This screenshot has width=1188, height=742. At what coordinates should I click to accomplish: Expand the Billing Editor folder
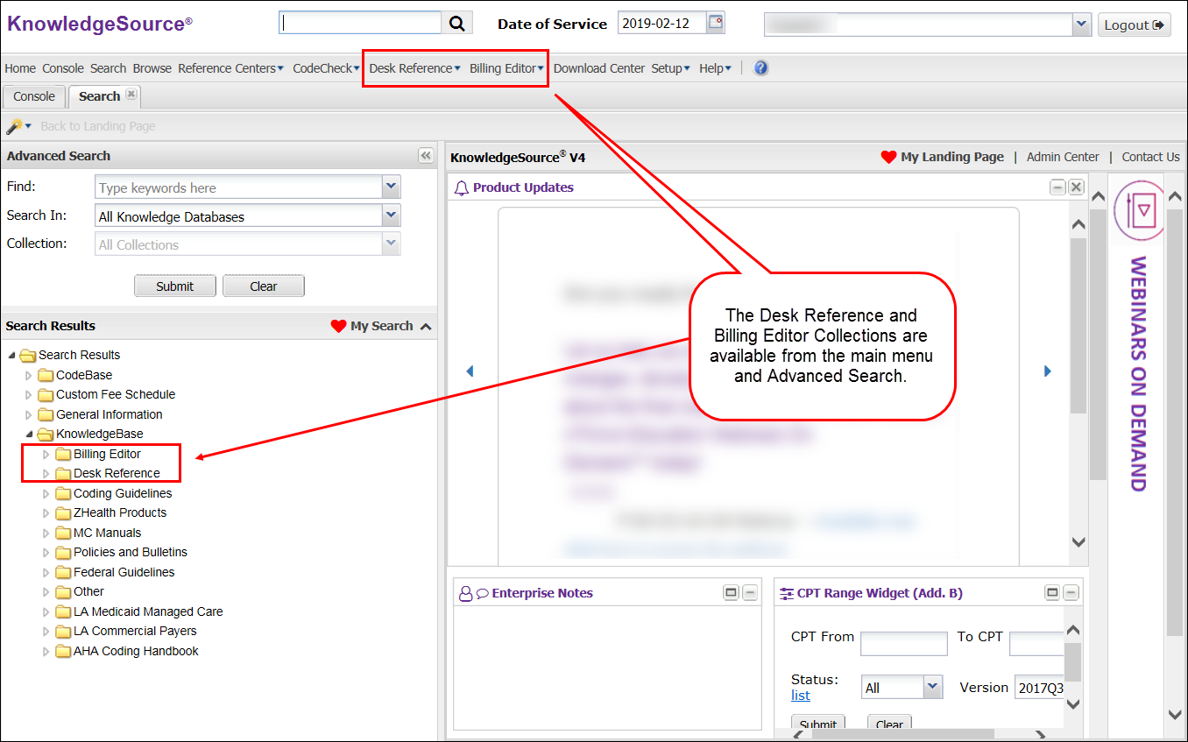tap(46, 455)
